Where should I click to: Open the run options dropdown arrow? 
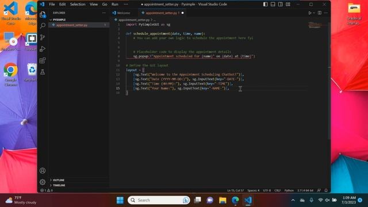[x=314, y=13]
